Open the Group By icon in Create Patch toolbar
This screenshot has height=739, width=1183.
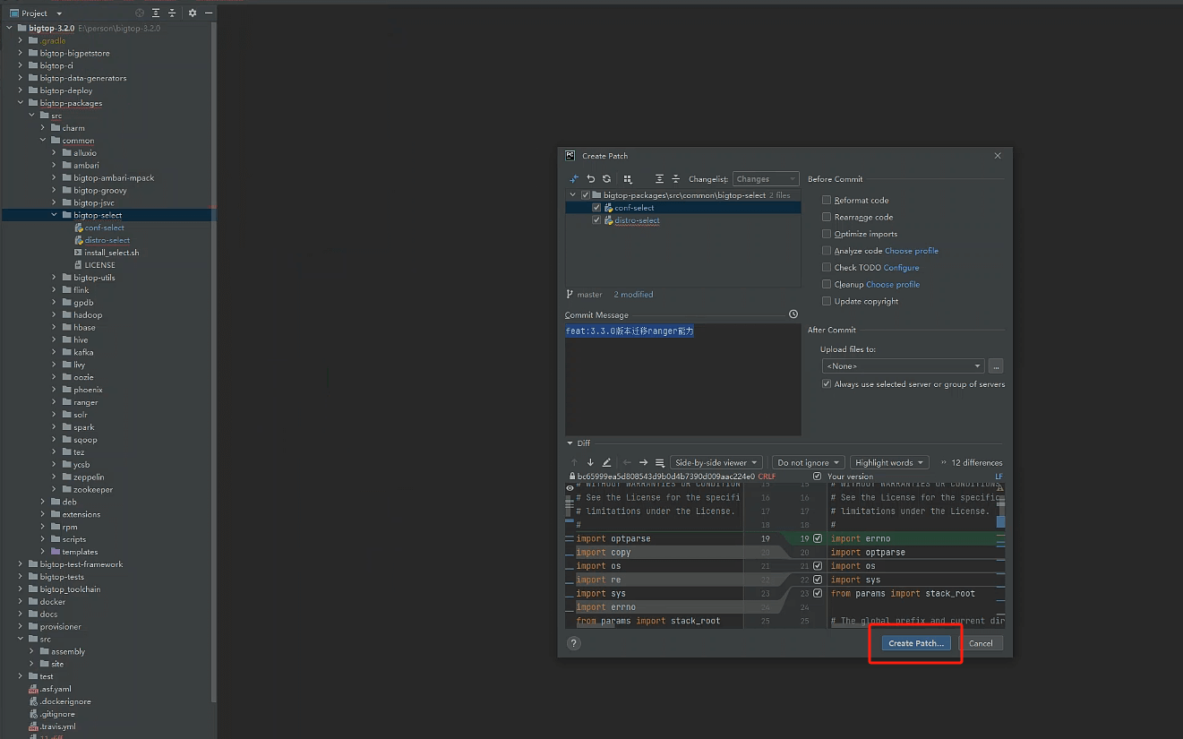(628, 179)
